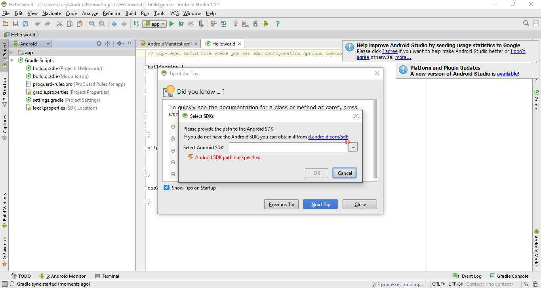This screenshot has width=541, height=288.
Task: Uncheck Show Tips on Startup
Action: (x=167, y=188)
